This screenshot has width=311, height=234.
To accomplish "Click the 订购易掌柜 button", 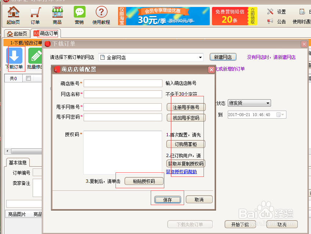I will click(x=186, y=144).
